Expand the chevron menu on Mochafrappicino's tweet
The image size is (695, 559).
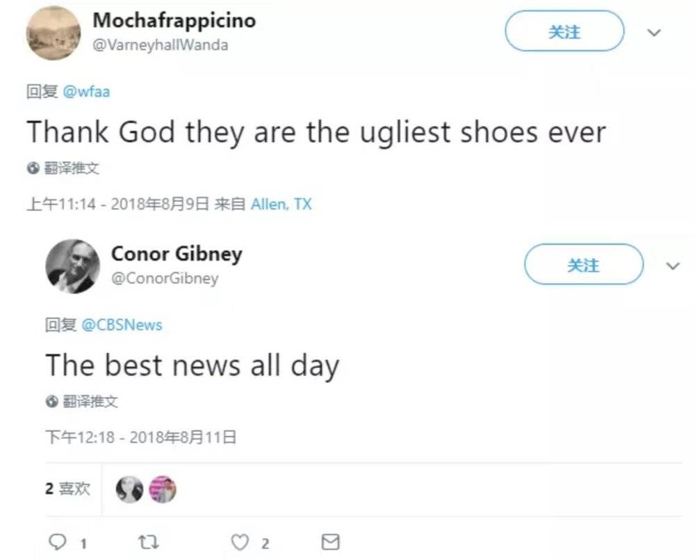(654, 33)
